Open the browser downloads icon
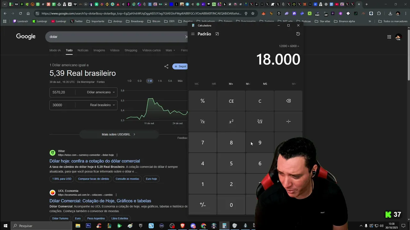The width and height of the screenshot is (410, 230). pos(390,13)
